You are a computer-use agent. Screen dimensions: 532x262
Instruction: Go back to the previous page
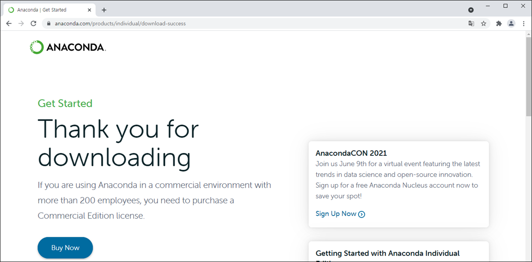pyautogui.click(x=9, y=24)
